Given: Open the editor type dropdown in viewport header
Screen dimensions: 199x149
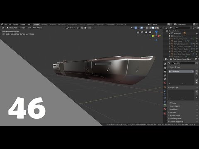Looking at the screenshot, I should tap(3, 28).
